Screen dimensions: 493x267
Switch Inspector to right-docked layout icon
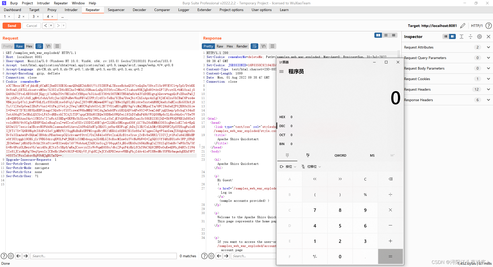tap(452, 36)
